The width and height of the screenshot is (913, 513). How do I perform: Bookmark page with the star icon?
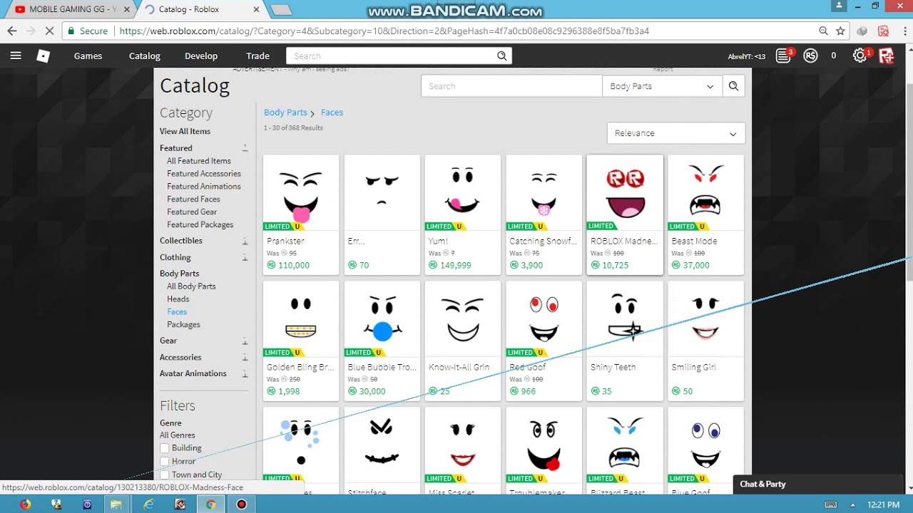pyautogui.click(x=840, y=31)
